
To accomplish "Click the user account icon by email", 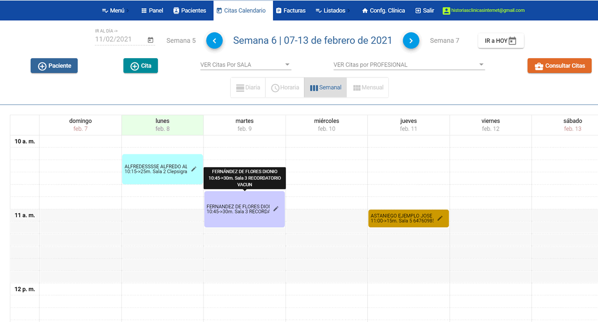I will [x=446, y=10].
